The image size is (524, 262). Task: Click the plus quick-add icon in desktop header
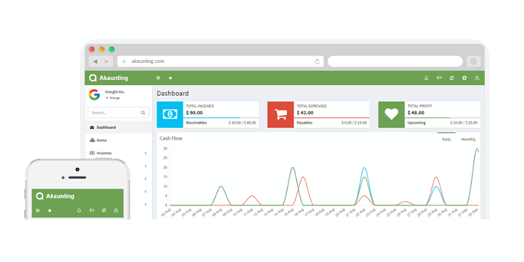[x=170, y=78]
